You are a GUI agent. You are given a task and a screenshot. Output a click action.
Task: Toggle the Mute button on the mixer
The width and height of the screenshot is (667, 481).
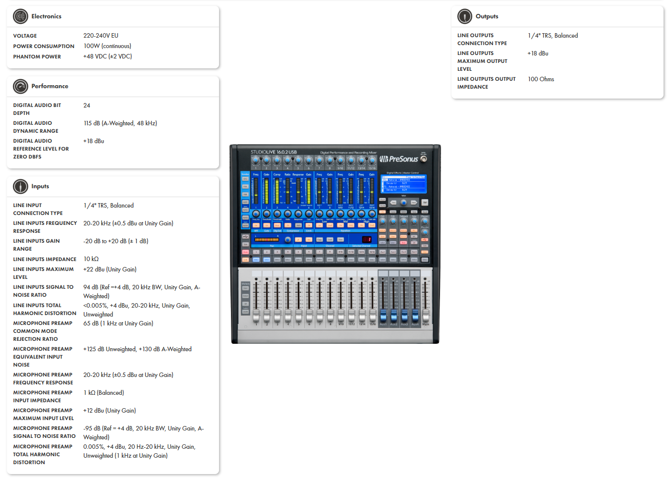point(244,252)
